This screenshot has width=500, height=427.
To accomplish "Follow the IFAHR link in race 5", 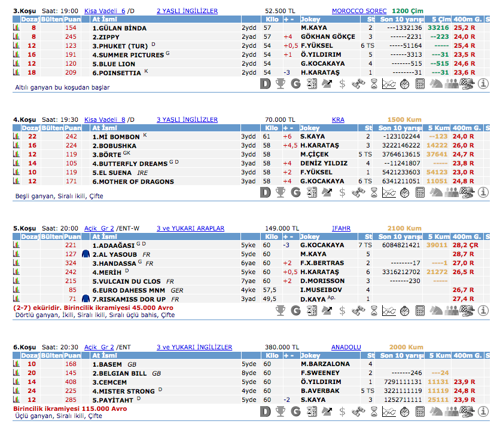I will [341, 228].
